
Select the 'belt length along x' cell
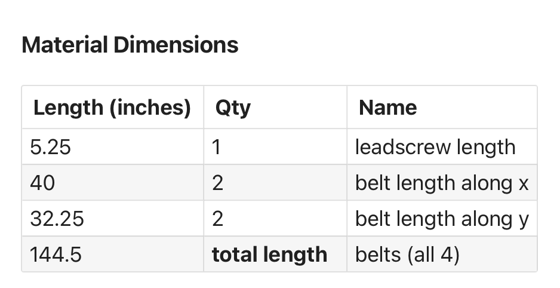(x=442, y=183)
